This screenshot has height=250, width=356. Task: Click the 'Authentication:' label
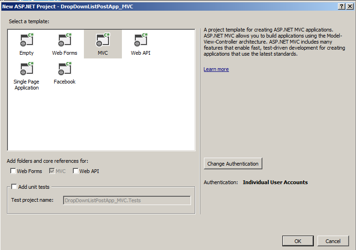click(221, 182)
